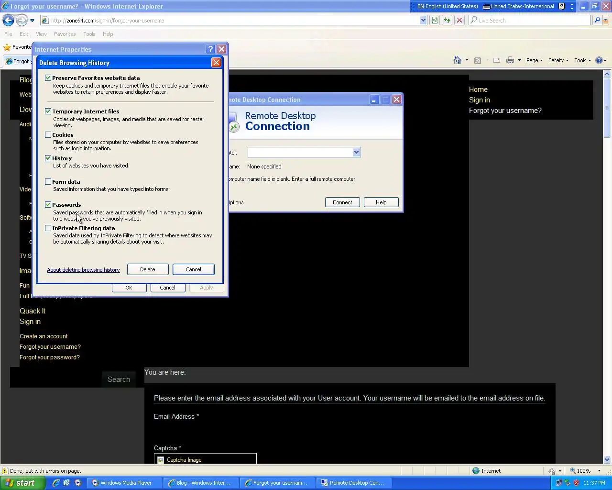Viewport: 612px width, 490px height.
Task: Check the Form data checkbox
Action: pos(48,181)
